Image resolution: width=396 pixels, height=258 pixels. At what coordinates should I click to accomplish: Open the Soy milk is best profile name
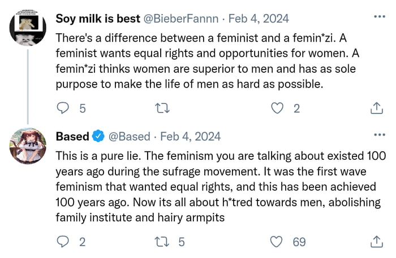tap(98, 19)
